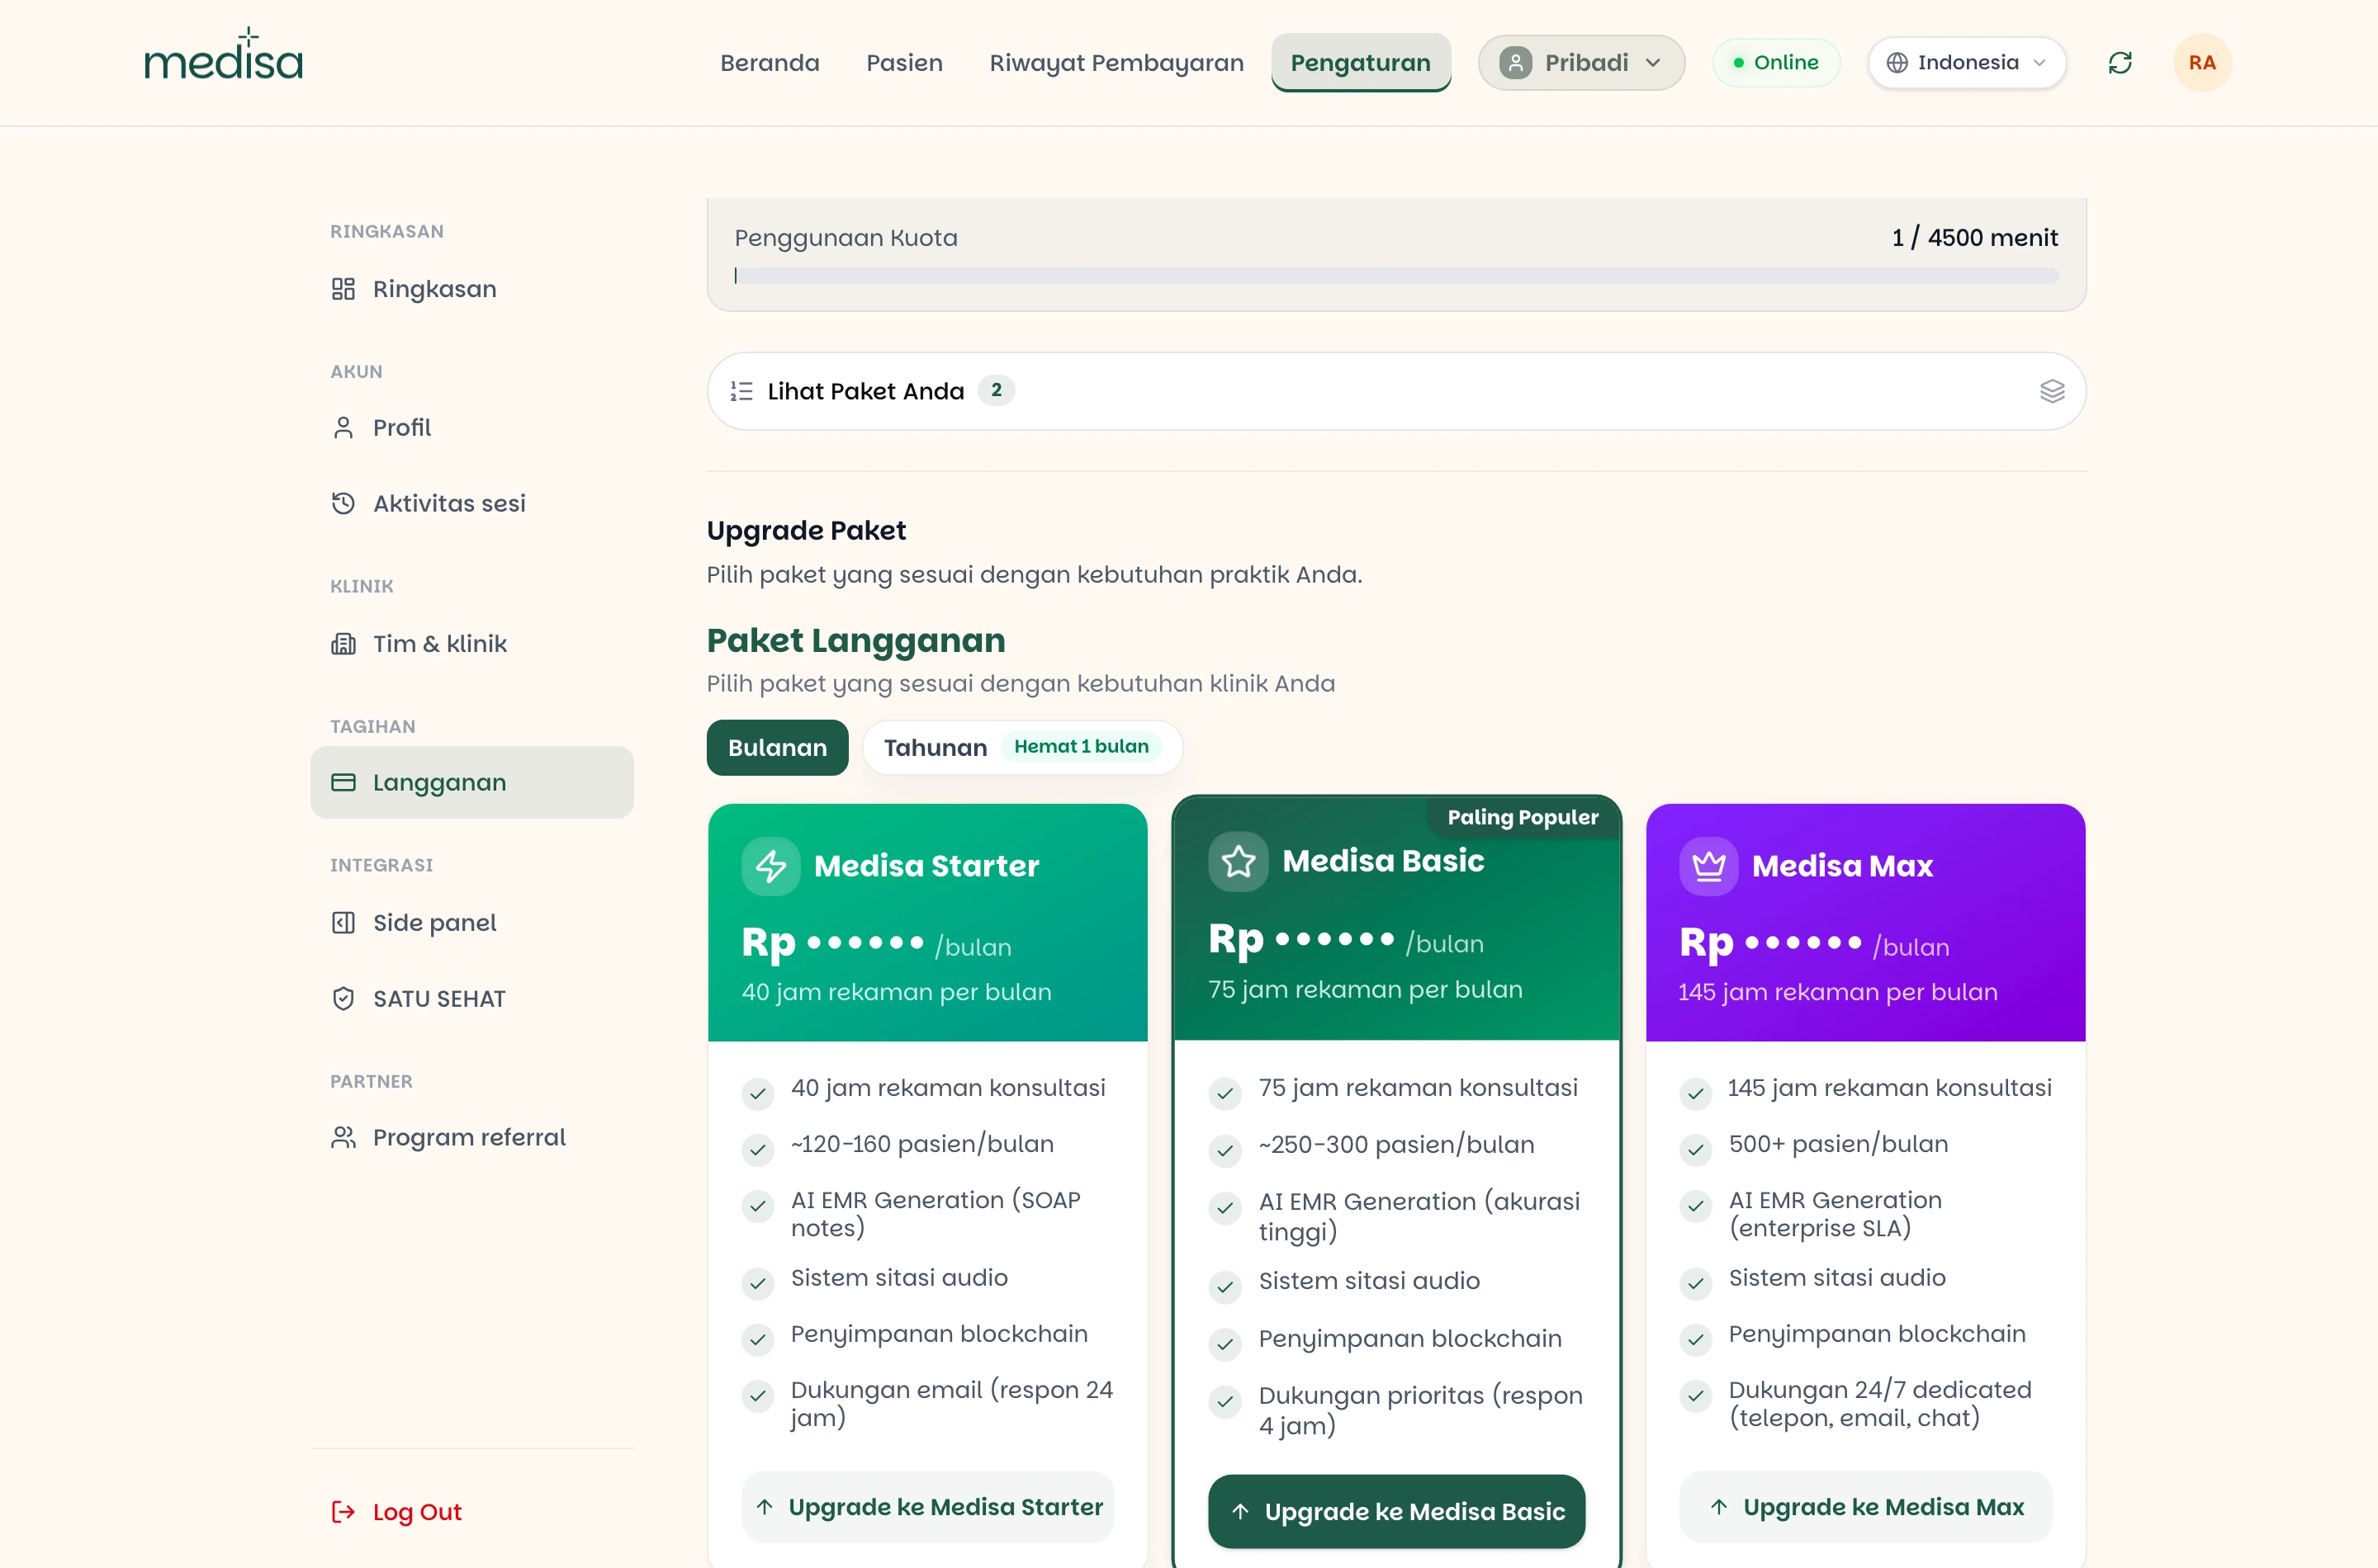Click the check icon beside 145 jam rekaman konsultasi
Screen dimensions: 2378x1568
click(1696, 1093)
